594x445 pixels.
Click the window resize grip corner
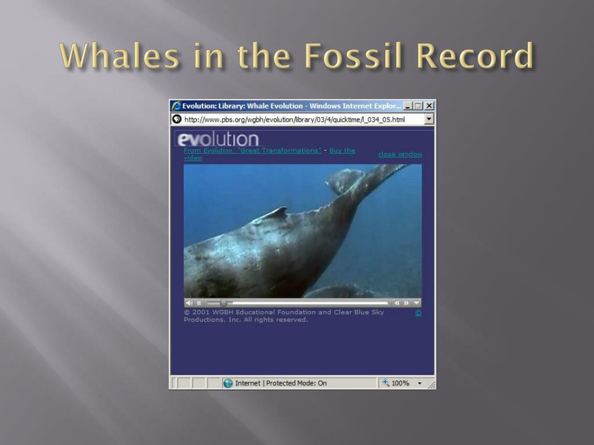point(432,385)
